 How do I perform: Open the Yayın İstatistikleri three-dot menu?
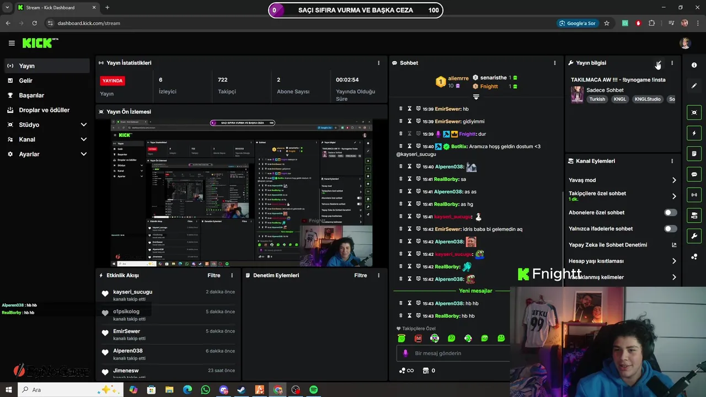click(378, 63)
